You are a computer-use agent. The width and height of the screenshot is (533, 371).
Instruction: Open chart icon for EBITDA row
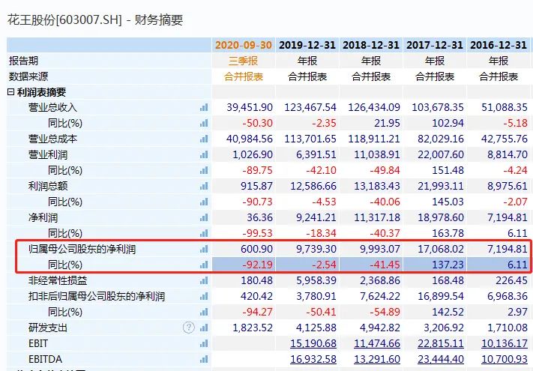click(204, 359)
